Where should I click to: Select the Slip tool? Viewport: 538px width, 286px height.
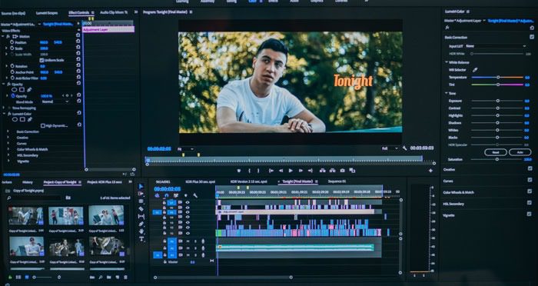click(141, 216)
